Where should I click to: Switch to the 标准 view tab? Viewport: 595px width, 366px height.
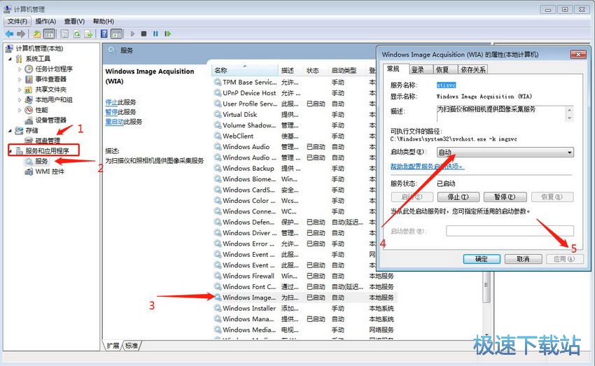click(132, 346)
